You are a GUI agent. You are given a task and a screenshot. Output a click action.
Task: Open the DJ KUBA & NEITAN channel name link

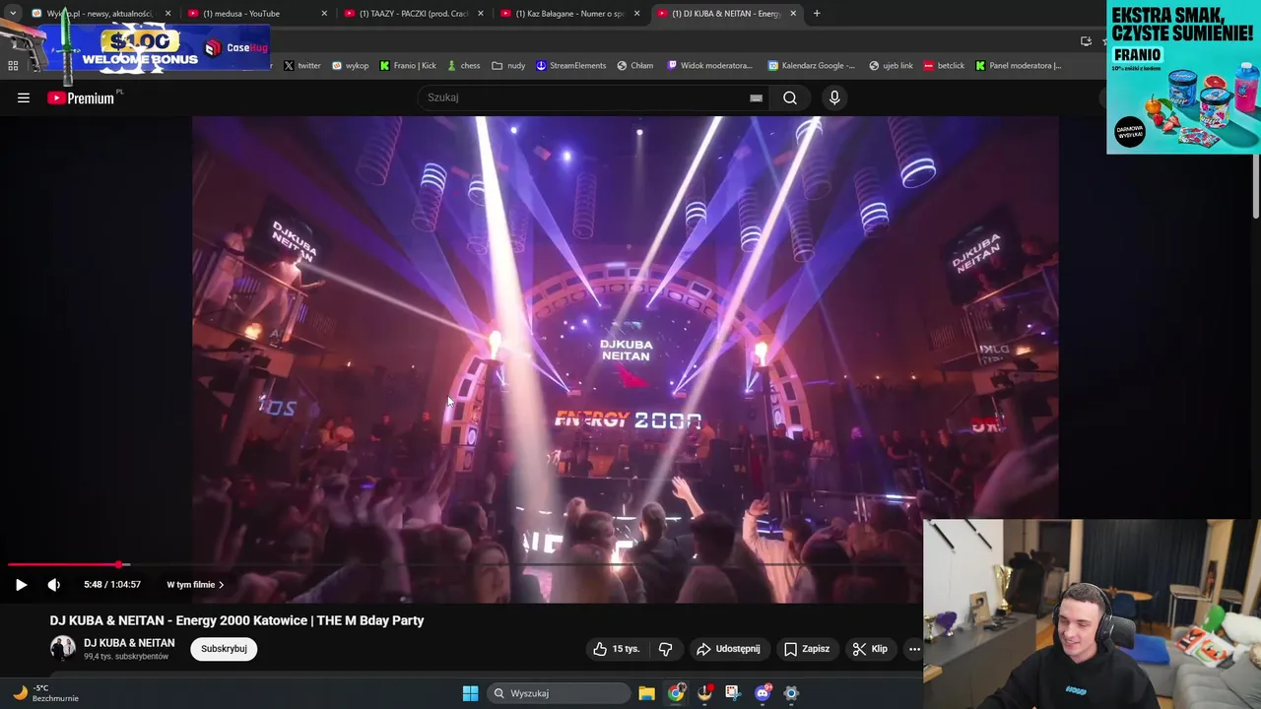129,643
